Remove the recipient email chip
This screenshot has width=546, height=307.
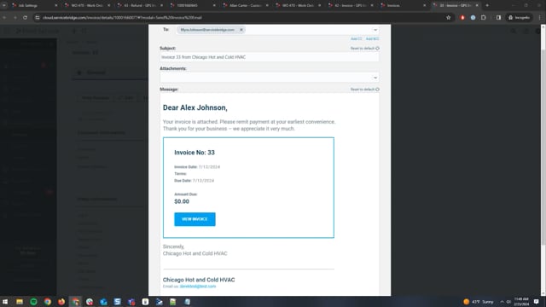point(241,30)
